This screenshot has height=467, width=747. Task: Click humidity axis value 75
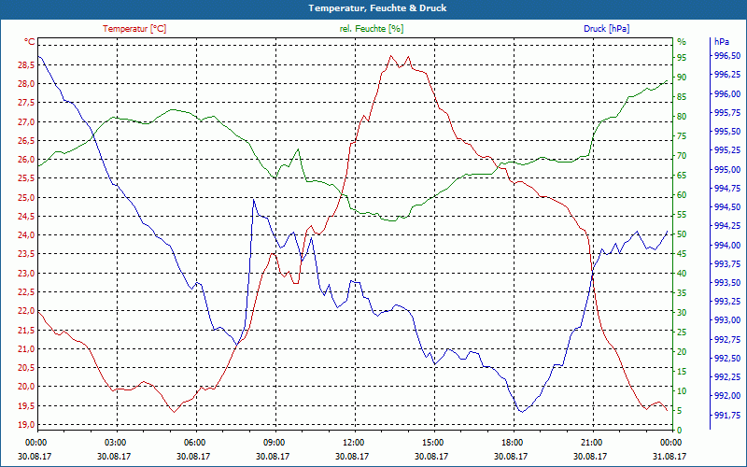[x=682, y=136]
